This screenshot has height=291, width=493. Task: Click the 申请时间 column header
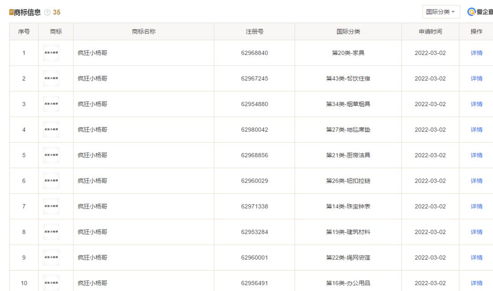(430, 31)
